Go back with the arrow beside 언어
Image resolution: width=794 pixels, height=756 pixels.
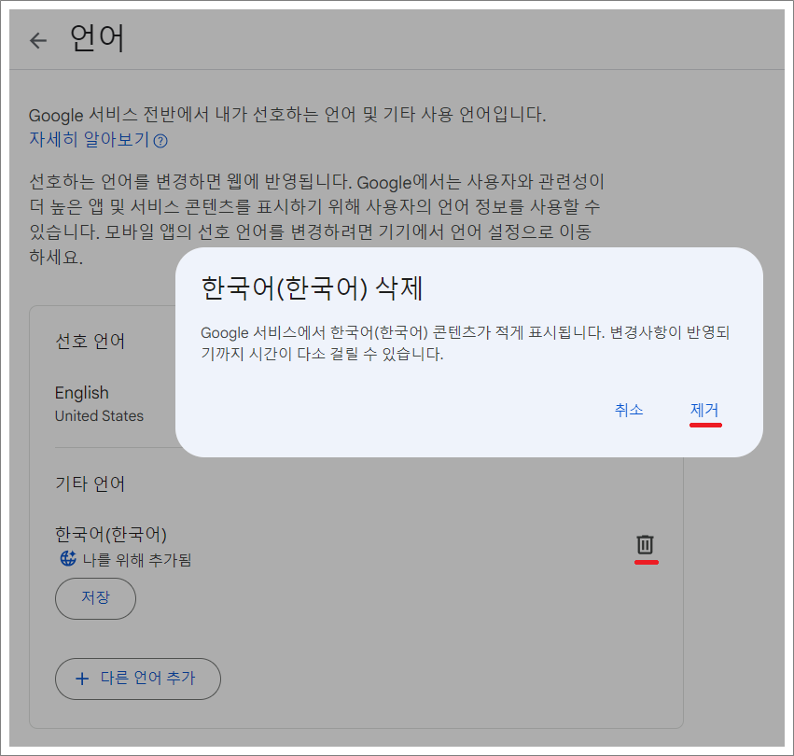tap(38, 40)
